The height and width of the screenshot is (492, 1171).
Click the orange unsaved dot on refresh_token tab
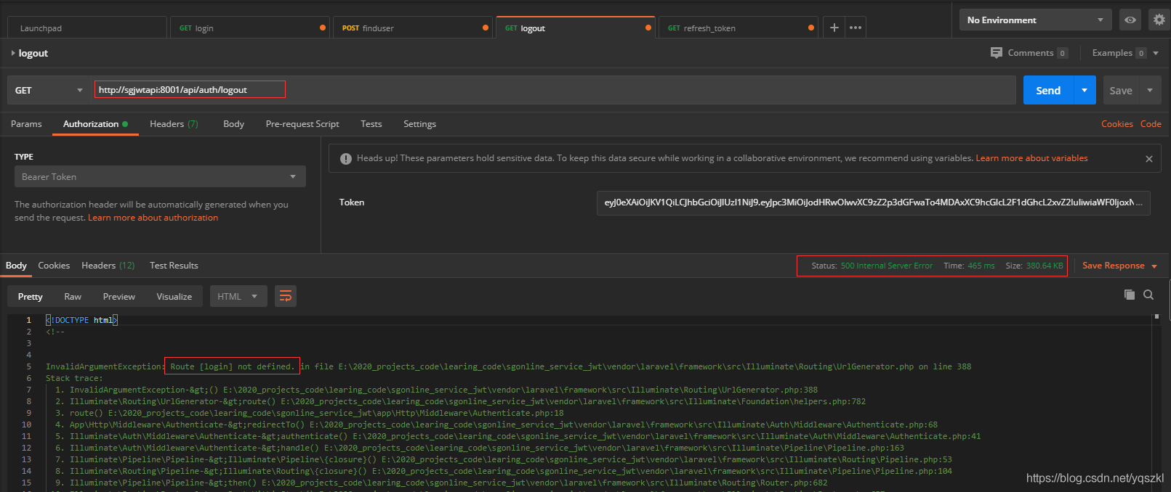[811, 28]
